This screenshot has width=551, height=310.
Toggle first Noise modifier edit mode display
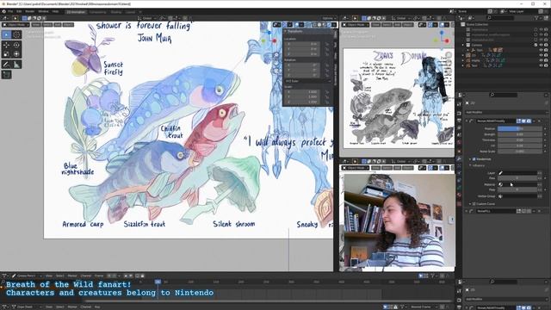tap(518, 121)
